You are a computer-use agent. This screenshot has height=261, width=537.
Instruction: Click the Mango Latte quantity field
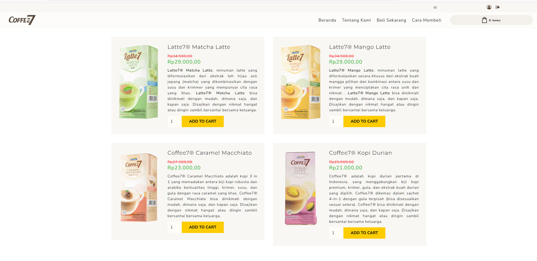[x=336, y=122]
